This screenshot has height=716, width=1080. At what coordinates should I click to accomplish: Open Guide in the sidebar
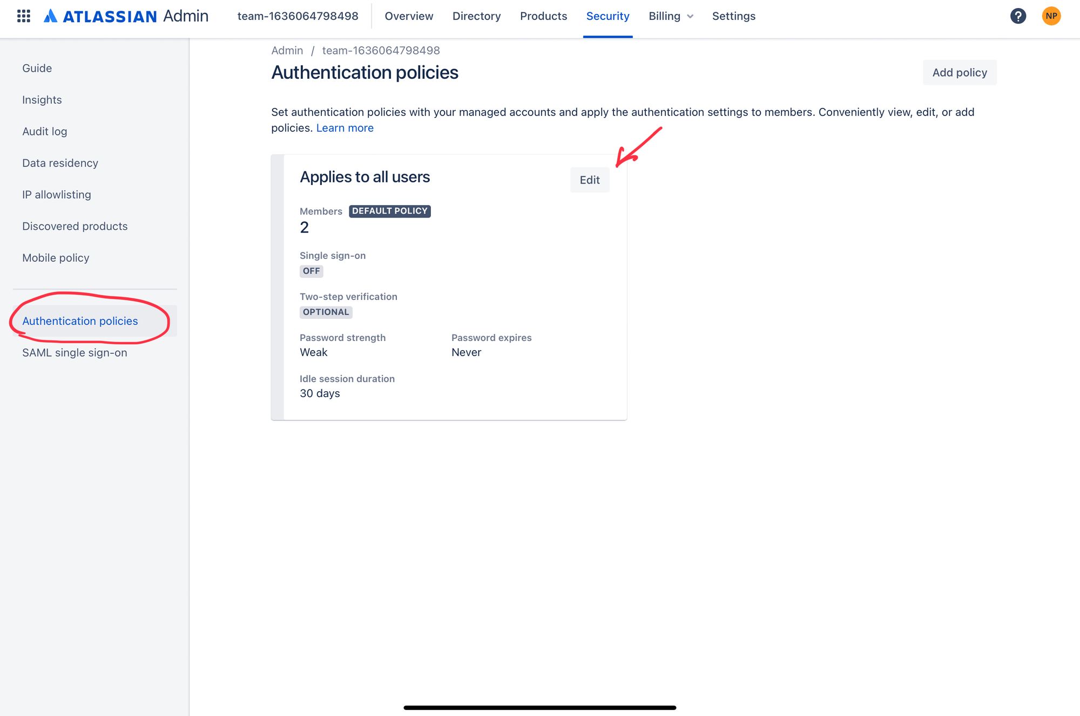37,69
